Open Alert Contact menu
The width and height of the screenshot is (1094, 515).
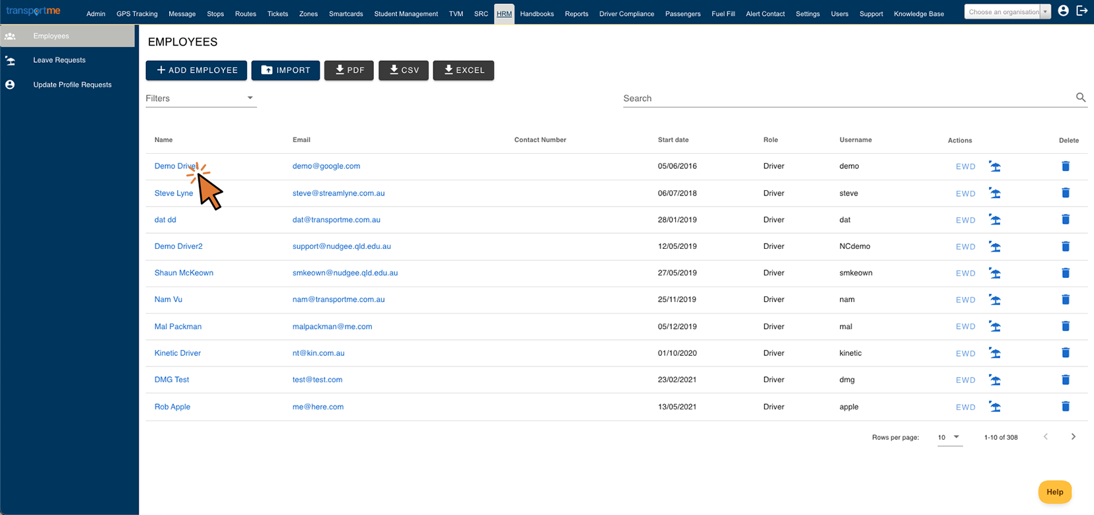click(x=765, y=14)
